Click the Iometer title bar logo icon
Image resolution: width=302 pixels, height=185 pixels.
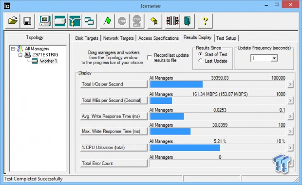point(7,6)
